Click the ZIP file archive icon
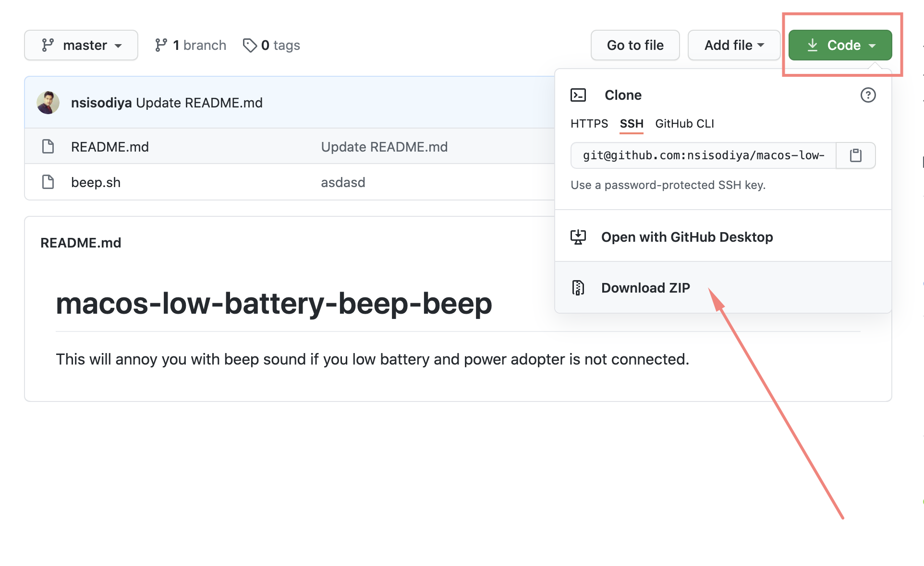This screenshot has height=566, width=924. pyautogui.click(x=578, y=288)
